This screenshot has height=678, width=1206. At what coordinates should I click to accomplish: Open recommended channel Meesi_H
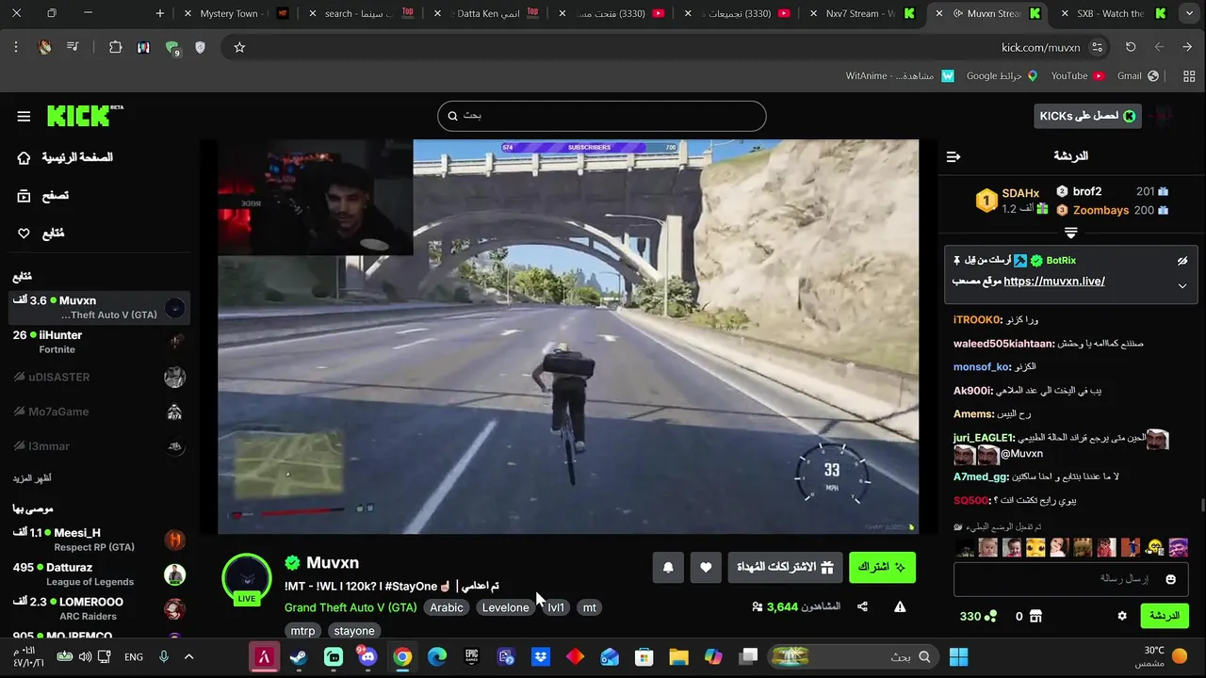point(99,540)
